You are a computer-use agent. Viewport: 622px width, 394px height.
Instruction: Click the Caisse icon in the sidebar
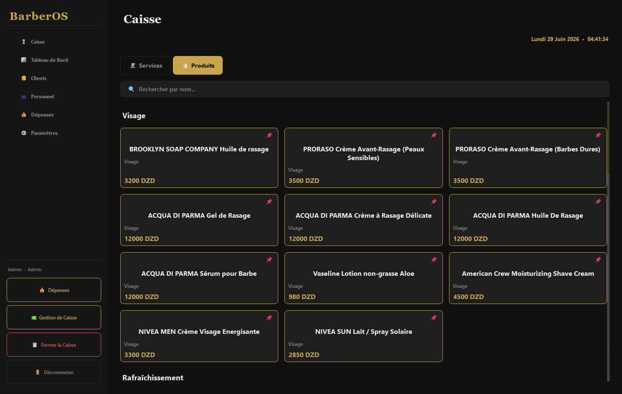24,42
